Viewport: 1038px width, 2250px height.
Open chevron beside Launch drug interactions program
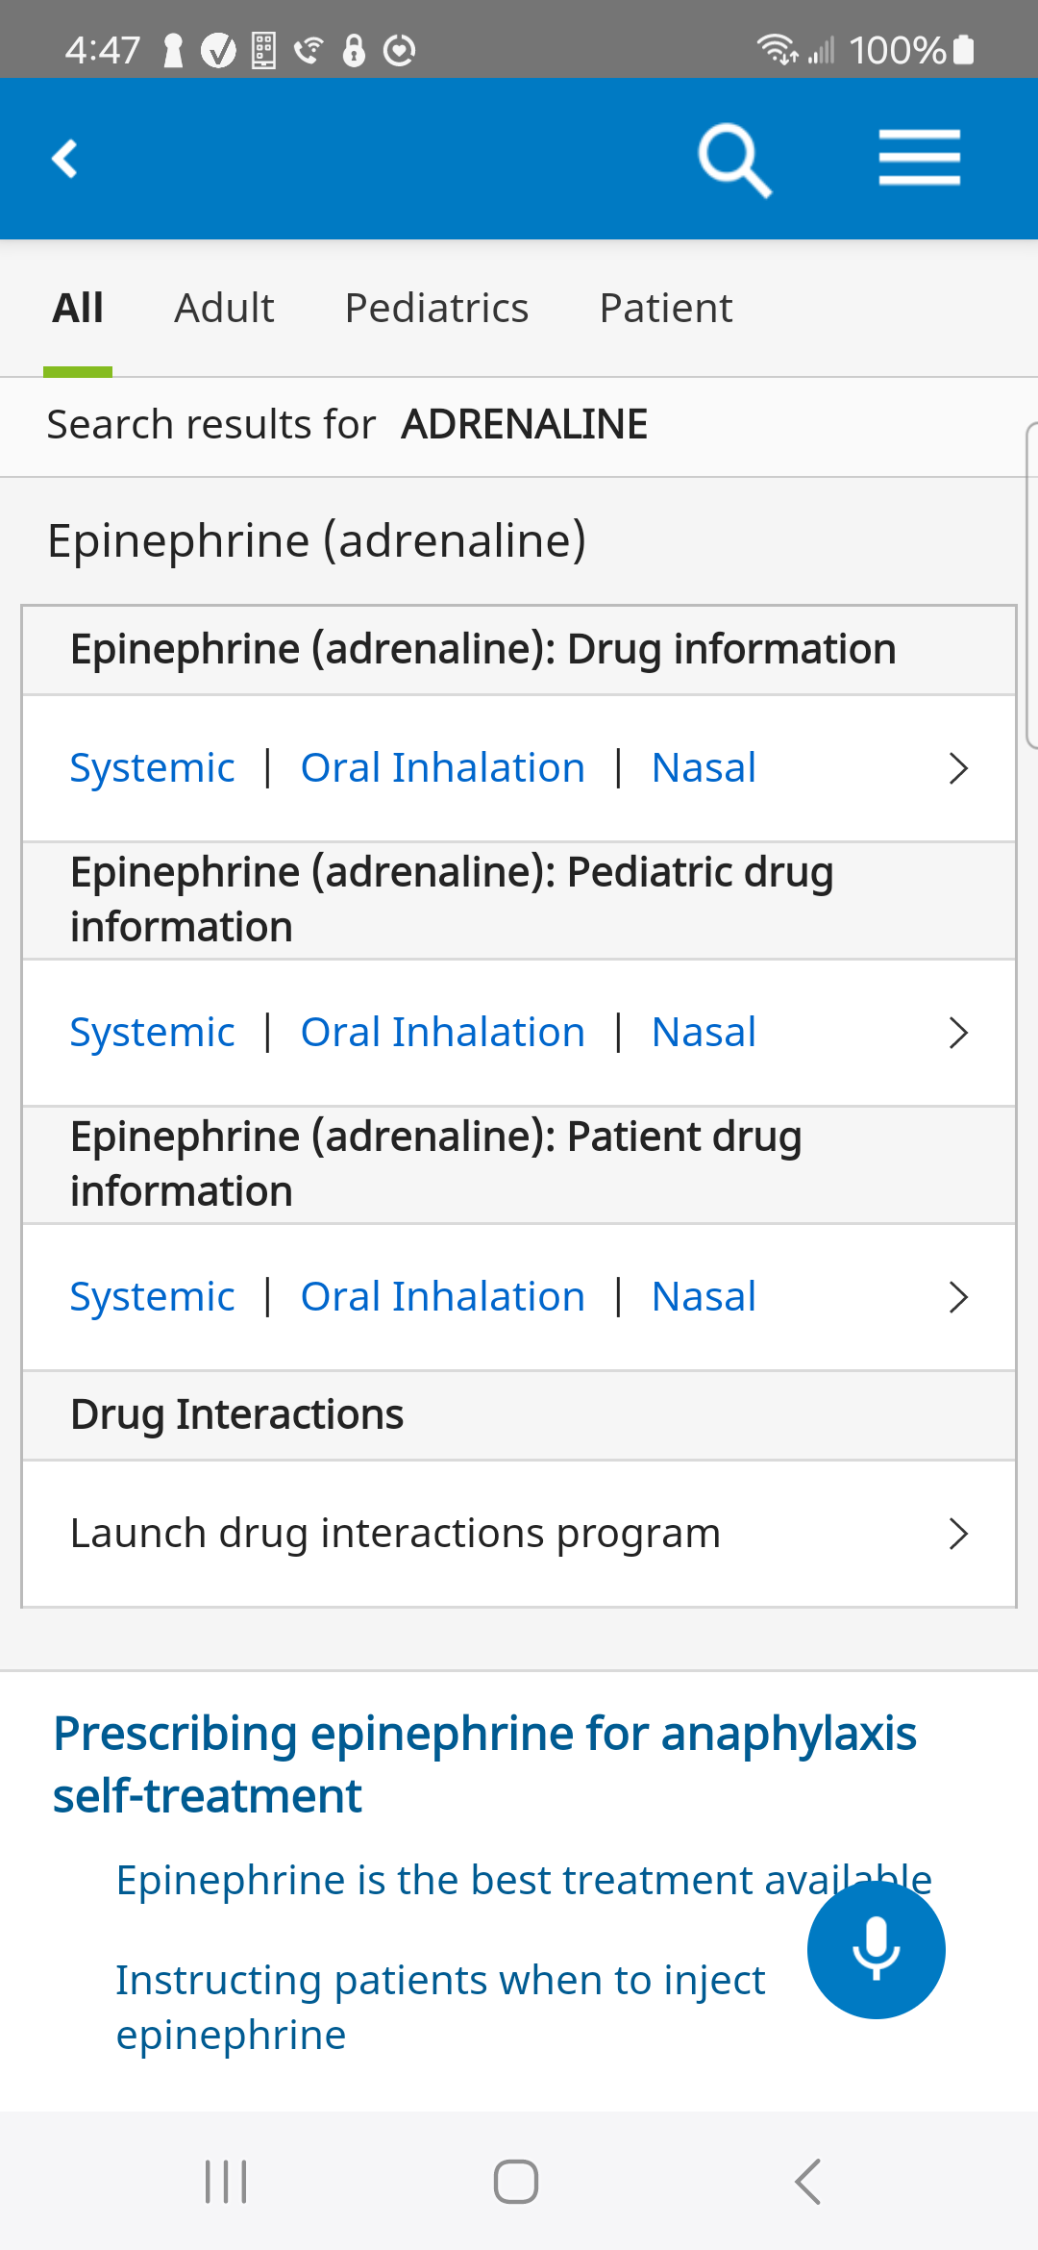957,1534
